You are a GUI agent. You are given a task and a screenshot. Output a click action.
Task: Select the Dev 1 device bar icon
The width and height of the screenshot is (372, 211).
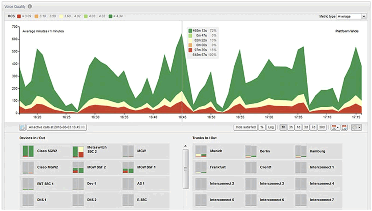[x=78, y=184]
